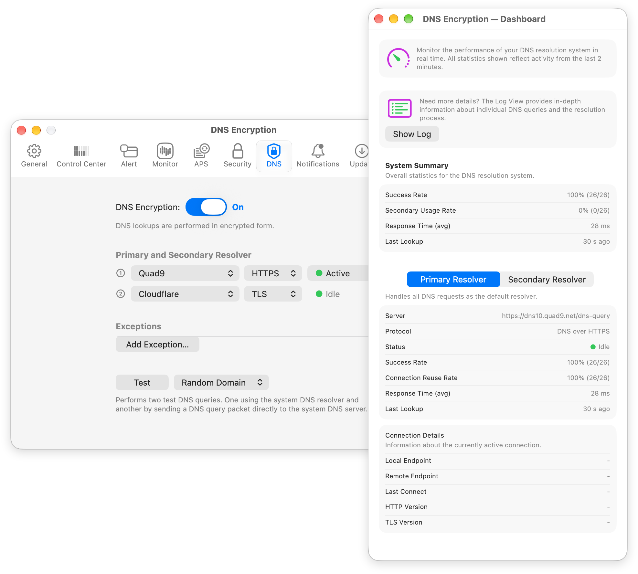
Task: Open the Notifications bell tab
Action: click(318, 156)
